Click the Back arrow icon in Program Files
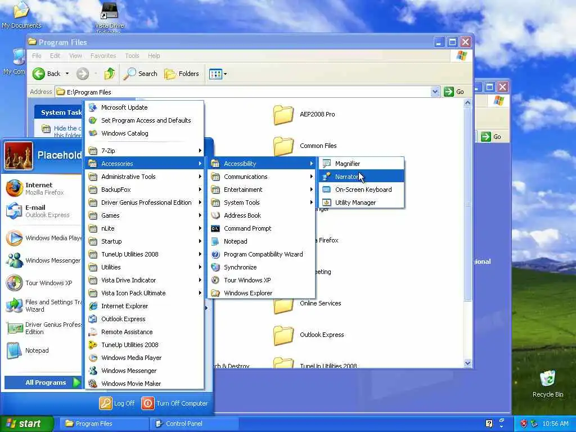The width and height of the screenshot is (576, 432). 39,74
